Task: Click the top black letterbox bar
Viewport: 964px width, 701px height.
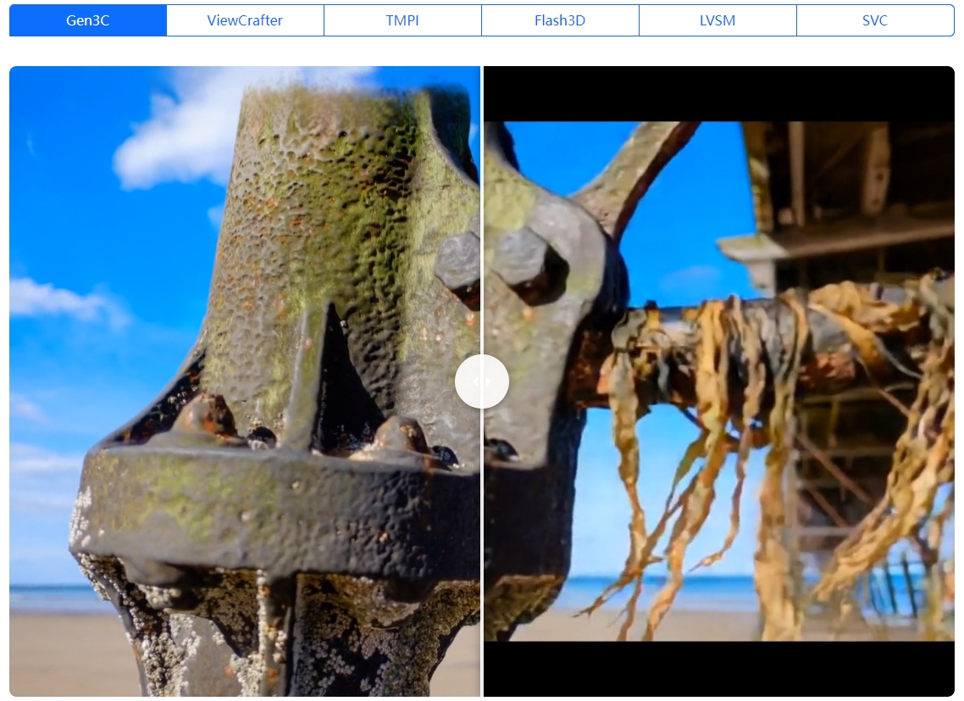Action: point(718,93)
